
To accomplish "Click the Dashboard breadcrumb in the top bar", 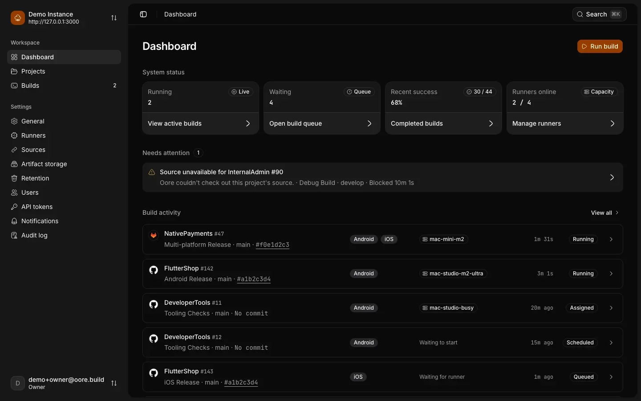I will pos(180,14).
